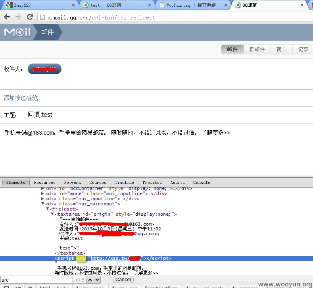Select the 邮件 compose-type tab

coord(232,49)
